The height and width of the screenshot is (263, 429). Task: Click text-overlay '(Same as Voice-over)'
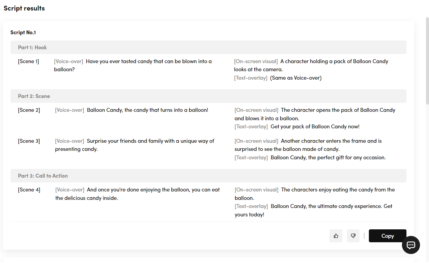point(296,78)
